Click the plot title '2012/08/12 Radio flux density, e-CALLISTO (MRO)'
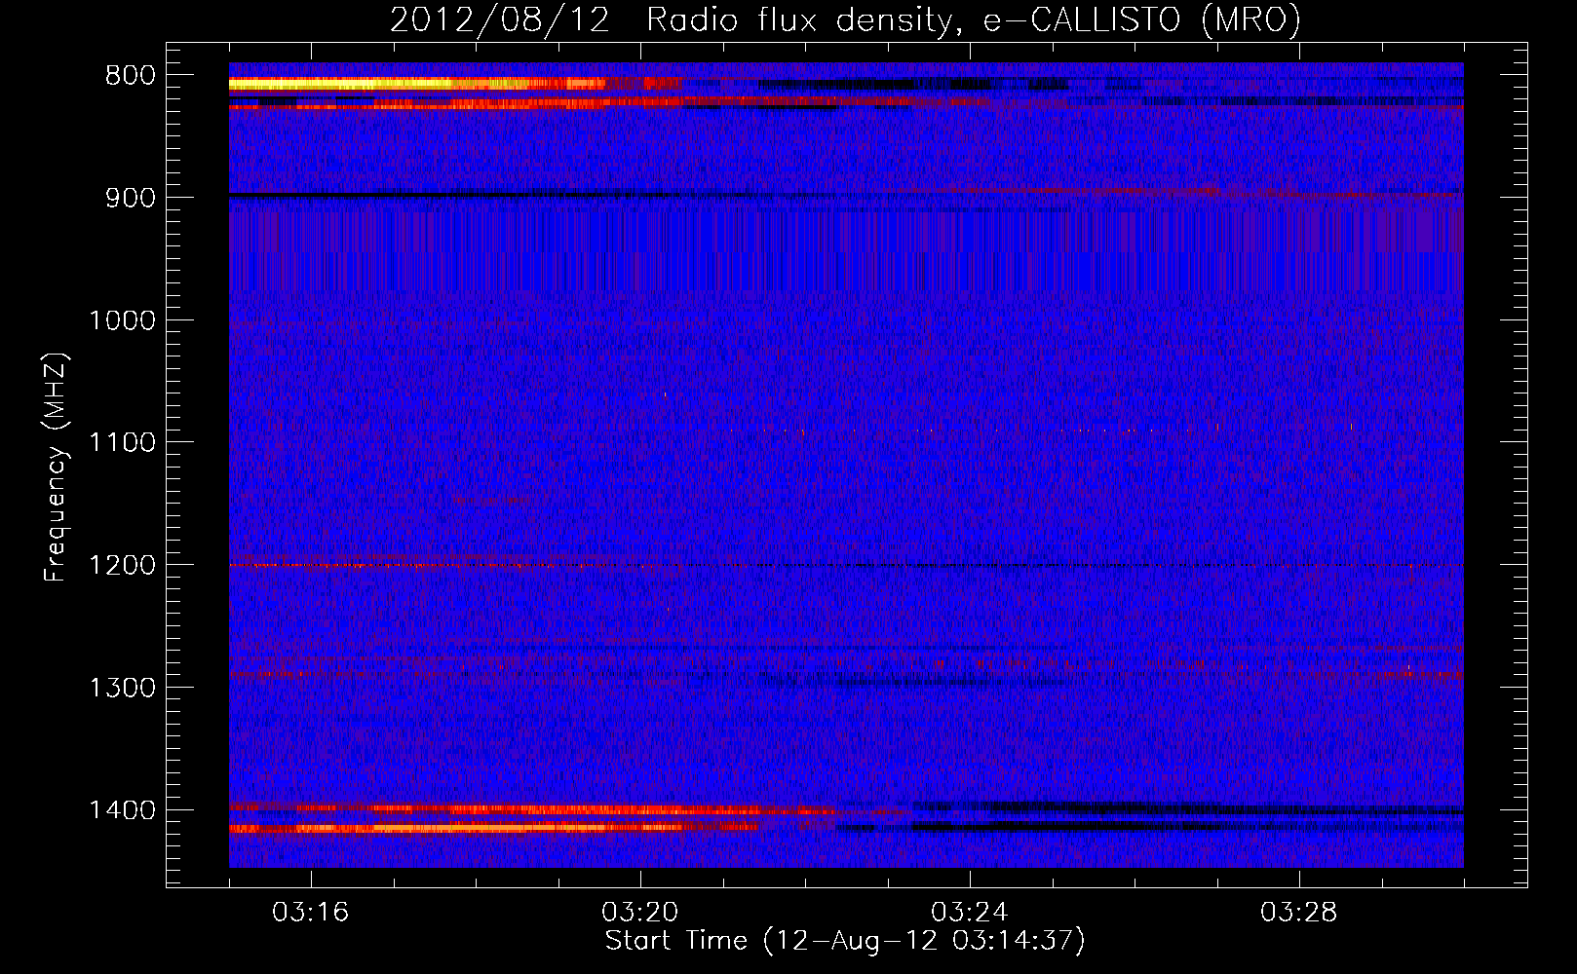The width and height of the screenshot is (1577, 974). point(845,19)
